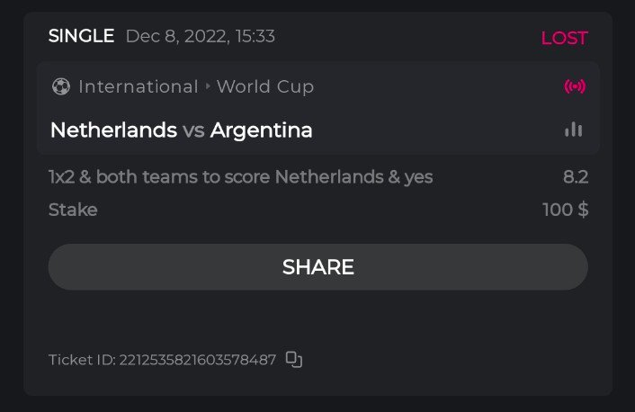Click the soccer ball sport icon

click(60, 87)
